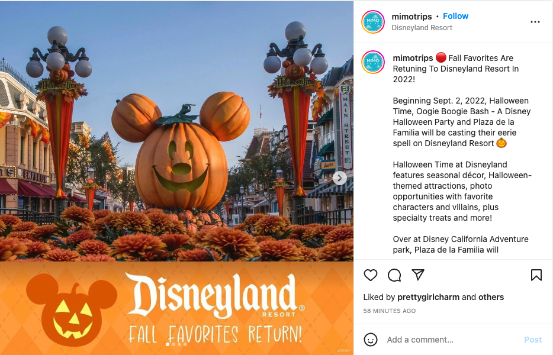Select the second carousel indicator dot
The height and width of the screenshot is (355, 553).
(173, 344)
